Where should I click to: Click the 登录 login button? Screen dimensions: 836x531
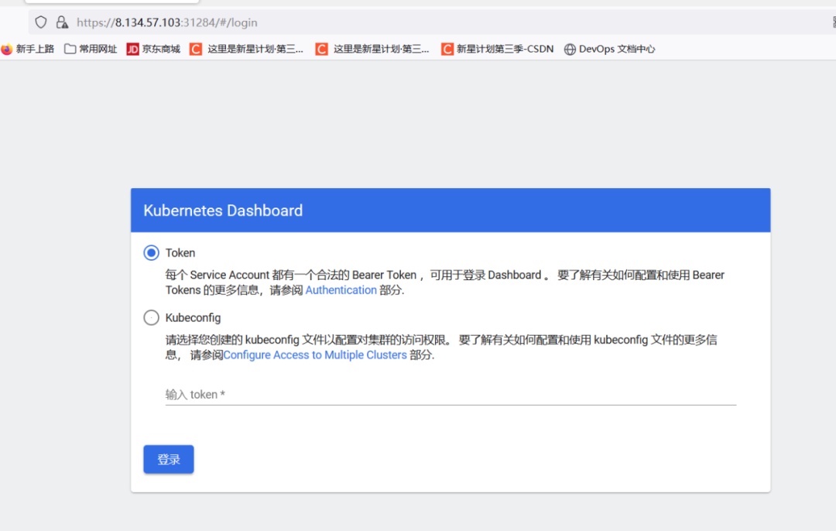169,459
